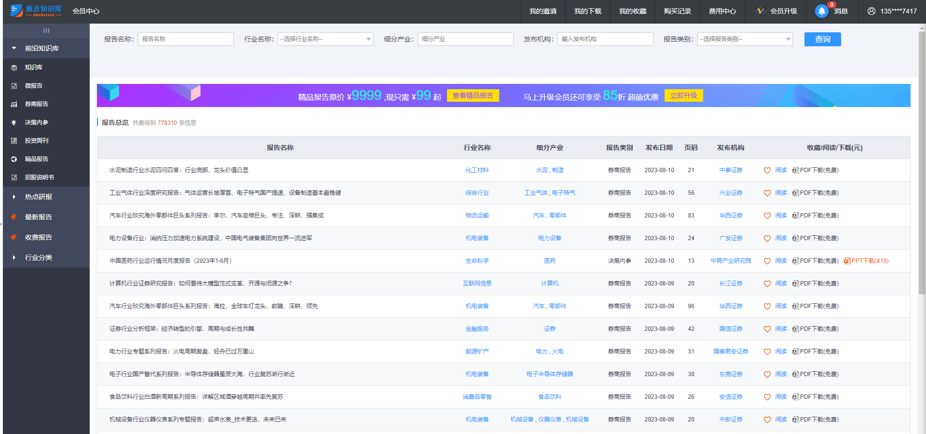This screenshot has height=434, width=926.
Task: Click the 会员升级 VIP icon
Action: coord(760,11)
